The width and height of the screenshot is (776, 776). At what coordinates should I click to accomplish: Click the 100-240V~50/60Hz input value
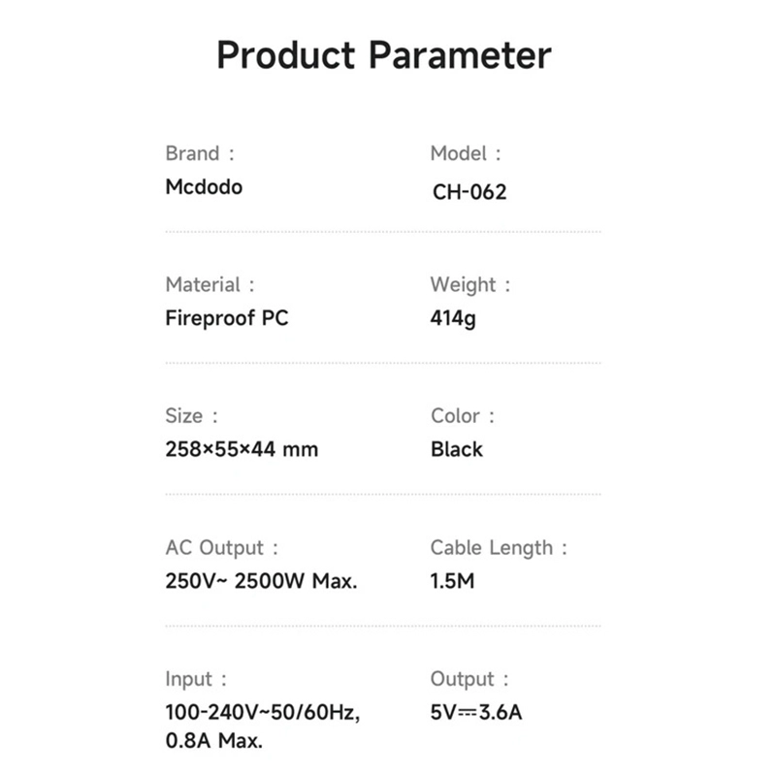[263, 713]
